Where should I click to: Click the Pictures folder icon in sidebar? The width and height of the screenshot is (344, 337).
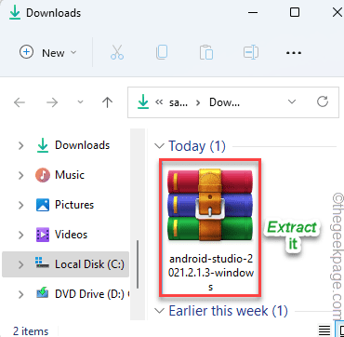point(43,205)
